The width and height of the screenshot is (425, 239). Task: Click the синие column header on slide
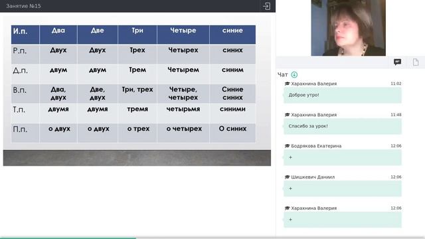[x=232, y=35]
